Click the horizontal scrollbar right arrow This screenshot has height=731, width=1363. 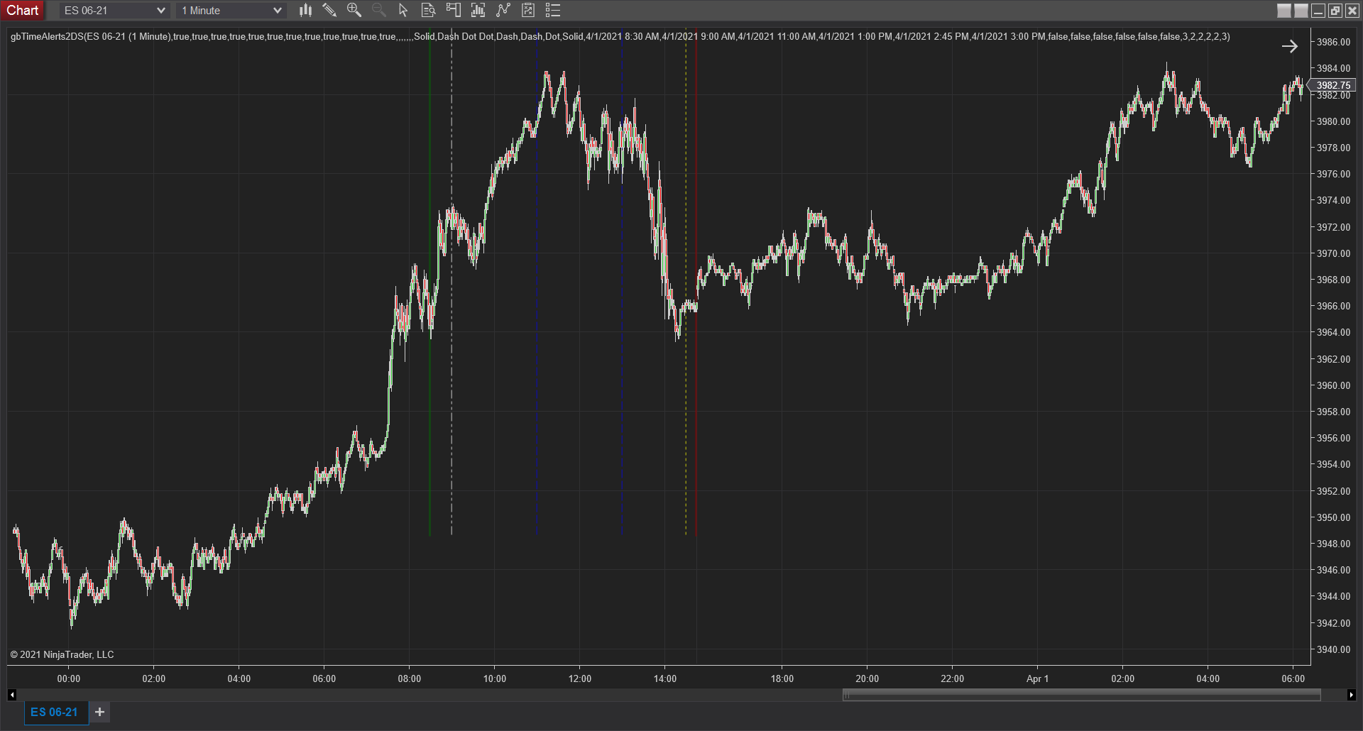[x=1351, y=695]
